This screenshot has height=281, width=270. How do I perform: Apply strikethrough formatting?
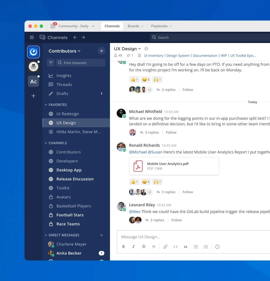click(x=144, y=247)
